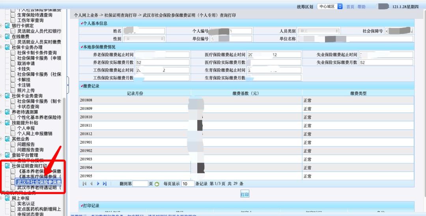This screenshot has width=426, height=216.
Task: Click the 姓名 input field
Action: [144, 31]
